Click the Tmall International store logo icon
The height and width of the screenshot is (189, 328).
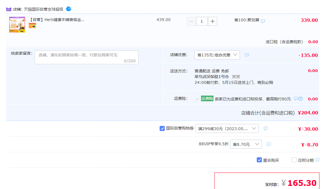8,9
